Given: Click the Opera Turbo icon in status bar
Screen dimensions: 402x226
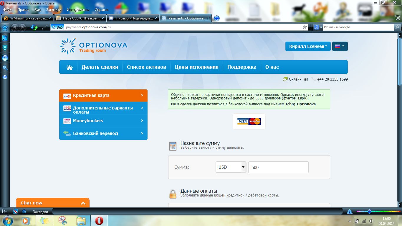Looking at the screenshot, I should click(x=24, y=211).
